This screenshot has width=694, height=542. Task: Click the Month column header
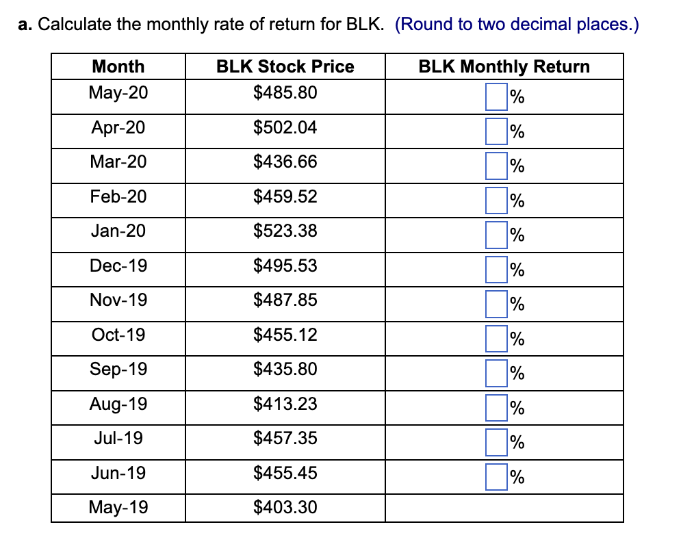[118, 67]
